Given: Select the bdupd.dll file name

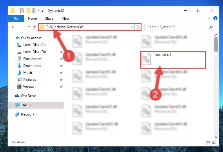Looking at the screenshot, I should point(163,55).
